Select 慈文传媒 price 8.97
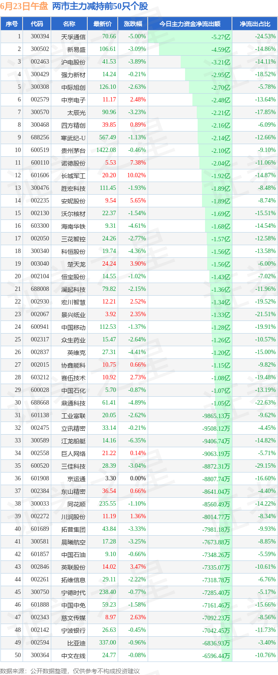The height and width of the screenshot is (675, 278). coord(110,618)
